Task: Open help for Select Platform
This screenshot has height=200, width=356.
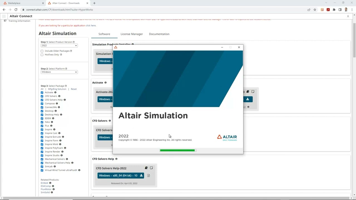Action: tap(66, 69)
